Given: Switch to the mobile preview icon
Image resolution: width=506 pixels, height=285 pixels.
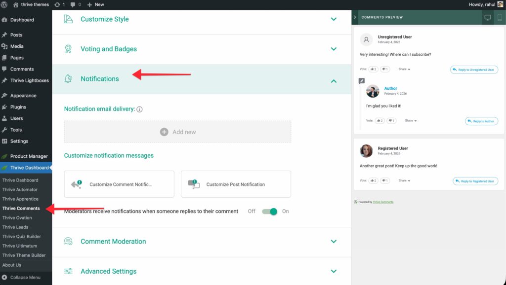Looking at the screenshot, I should (x=500, y=17).
